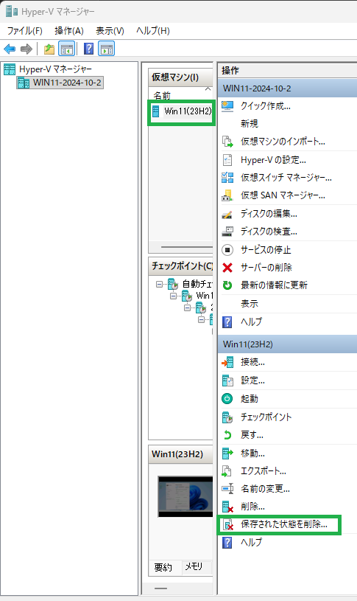Click green 最新の情報に更新 refresh icon
Image resolution: width=357 pixels, height=601 pixels.
pyautogui.click(x=227, y=285)
